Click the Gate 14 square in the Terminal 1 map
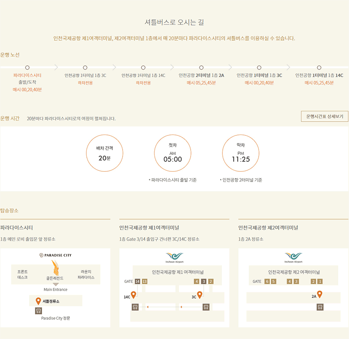The width and height of the screenshot is (349, 339). [x=137, y=282]
